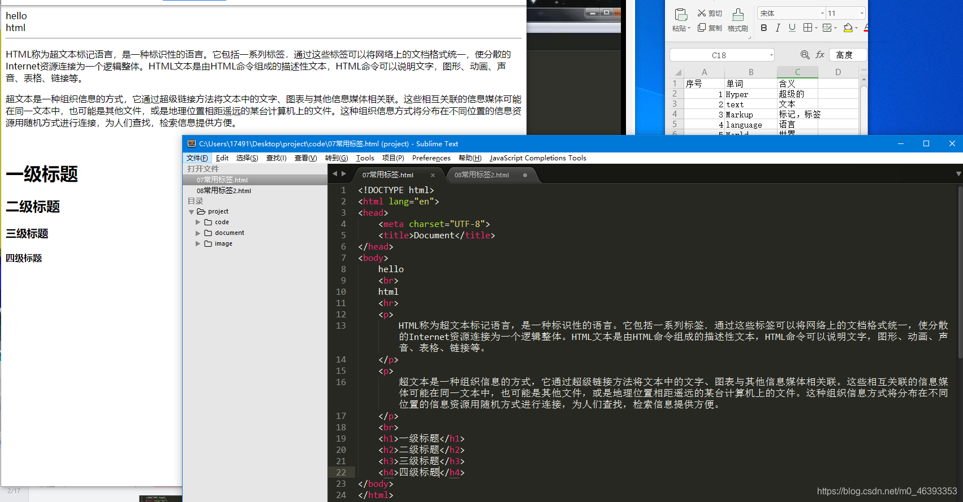Close the 07常用标签.html tab
Viewport: 963px width, 502px height.
pos(433,176)
